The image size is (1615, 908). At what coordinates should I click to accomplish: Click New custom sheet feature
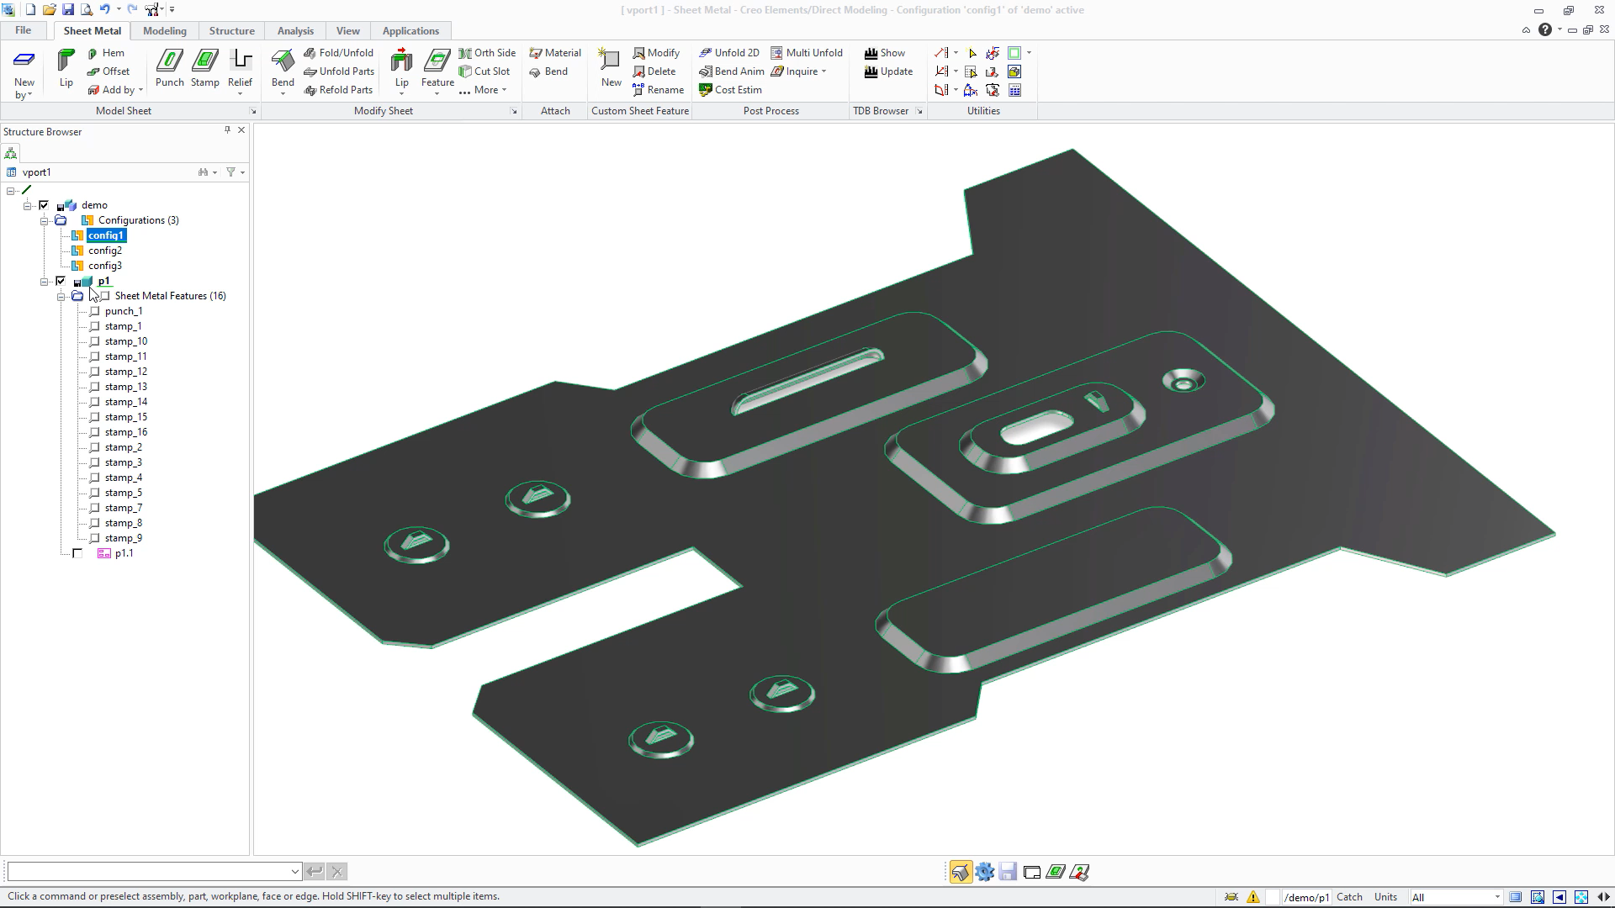click(611, 68)
